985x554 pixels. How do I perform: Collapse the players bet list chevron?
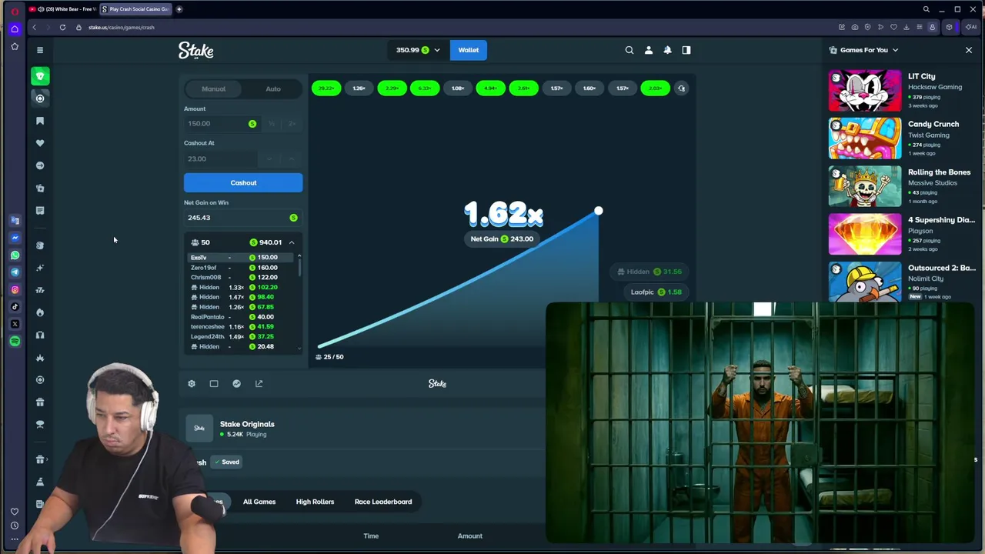click(292, 242)
